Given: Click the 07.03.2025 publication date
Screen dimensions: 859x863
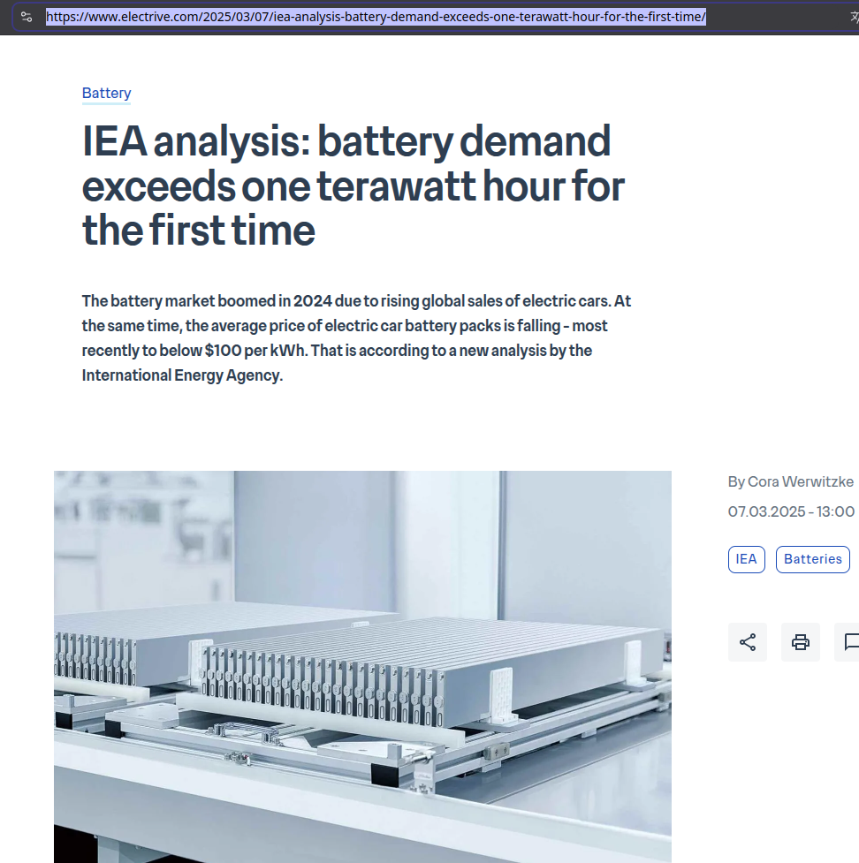Looking at the screenshot, I should coord(765,511).
